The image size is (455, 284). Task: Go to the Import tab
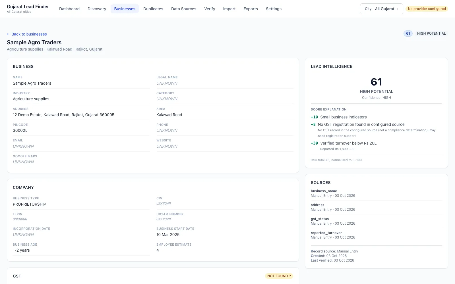pos(229,9)
